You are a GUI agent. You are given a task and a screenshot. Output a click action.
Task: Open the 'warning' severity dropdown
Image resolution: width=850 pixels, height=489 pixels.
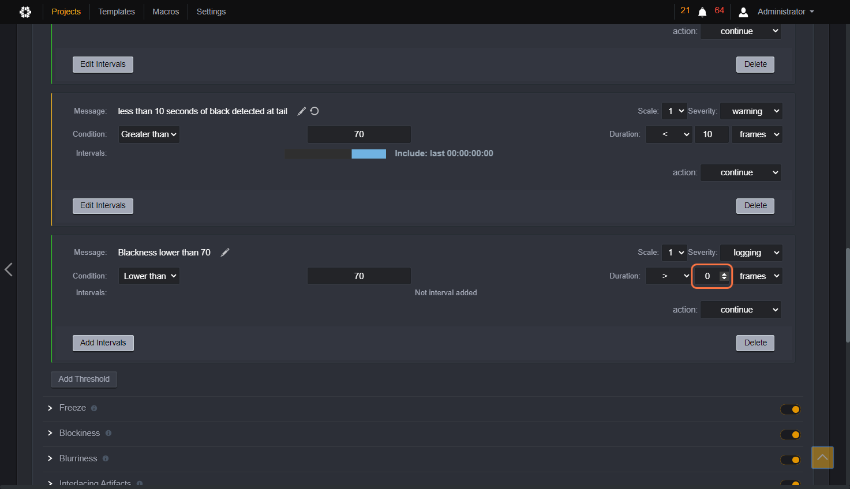(751, 111)
